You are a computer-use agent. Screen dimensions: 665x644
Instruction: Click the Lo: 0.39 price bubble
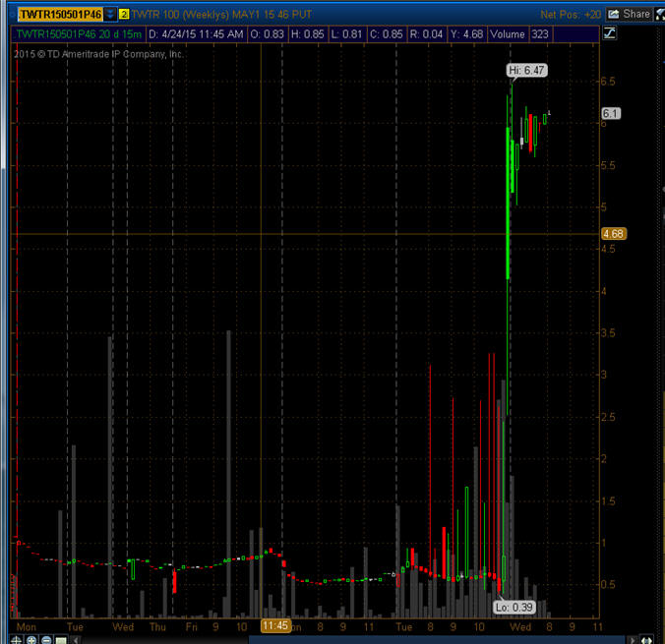pyautogui.click(x=513, y=607)
